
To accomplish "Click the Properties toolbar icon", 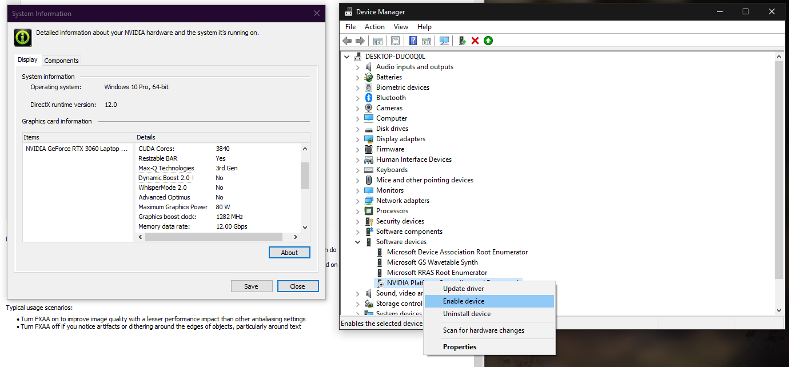I will (395, 41).
